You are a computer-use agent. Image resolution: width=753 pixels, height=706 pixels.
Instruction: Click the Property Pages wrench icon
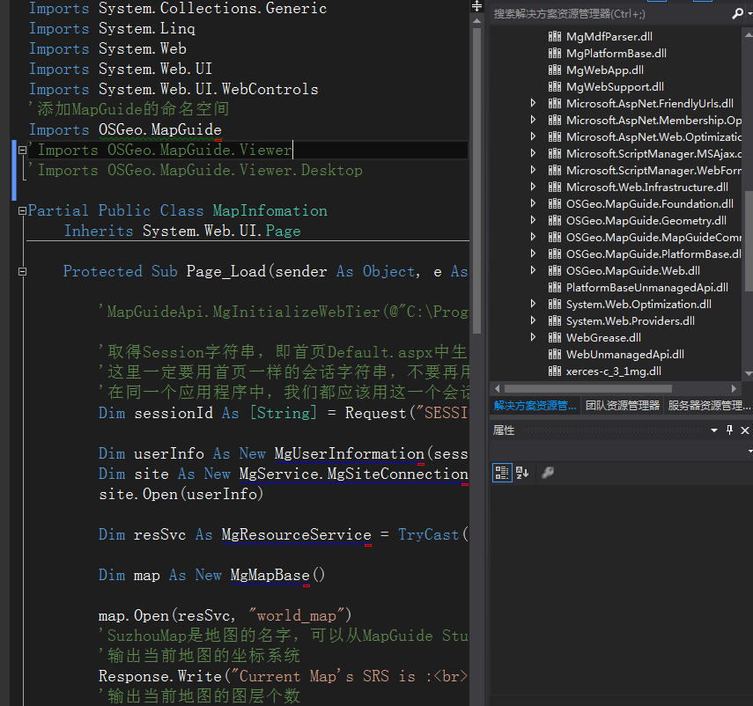click(x=547, y=473)
